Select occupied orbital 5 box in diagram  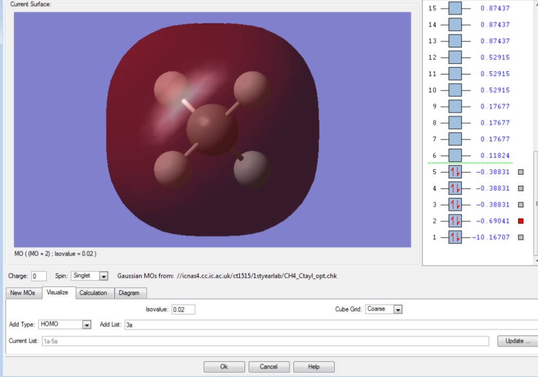pyautogui.click(x=455, y=172)
